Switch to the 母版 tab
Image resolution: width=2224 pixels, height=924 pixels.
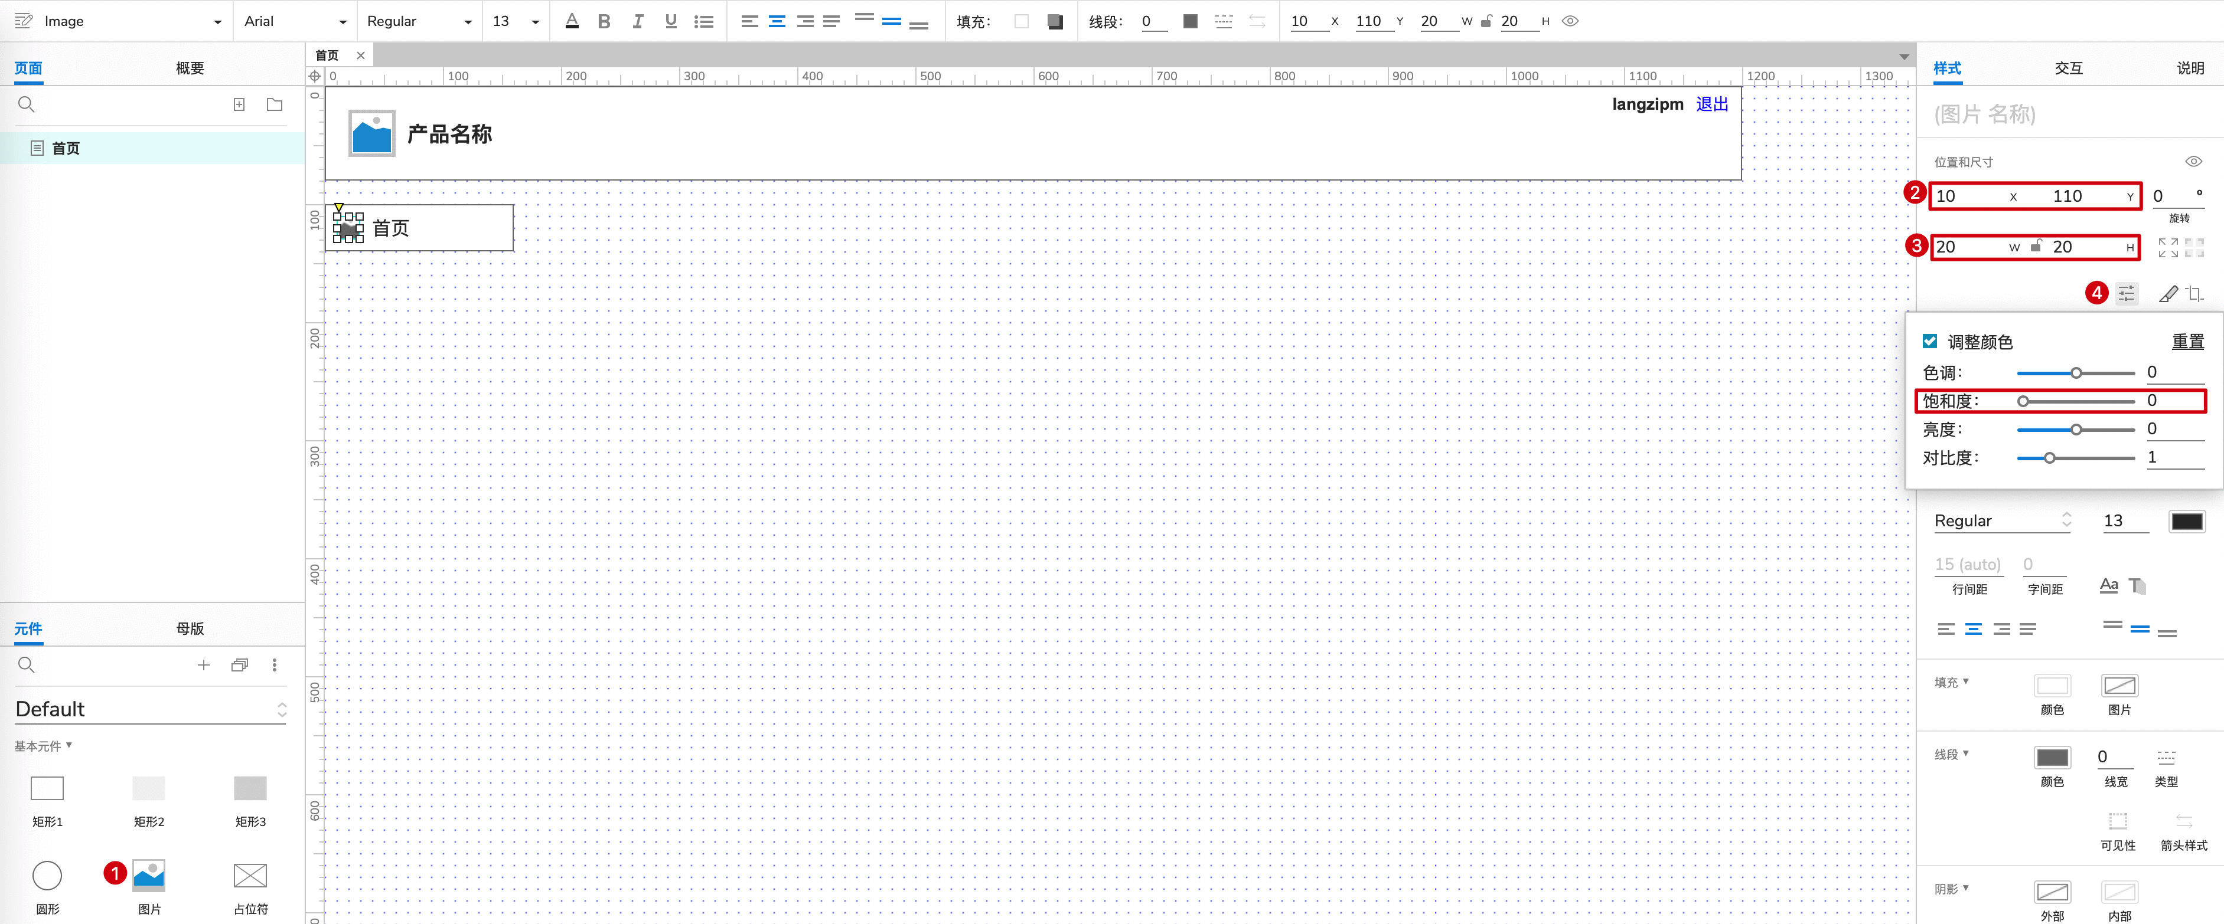tap(190, 629)
